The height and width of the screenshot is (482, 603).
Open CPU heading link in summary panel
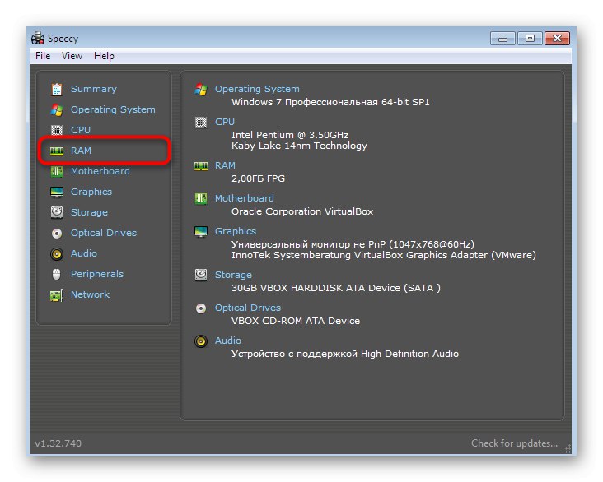click(x=225, y=122)
